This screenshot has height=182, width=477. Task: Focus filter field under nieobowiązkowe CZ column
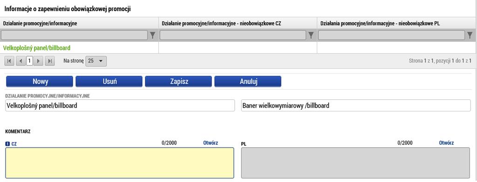click(233, 35)
